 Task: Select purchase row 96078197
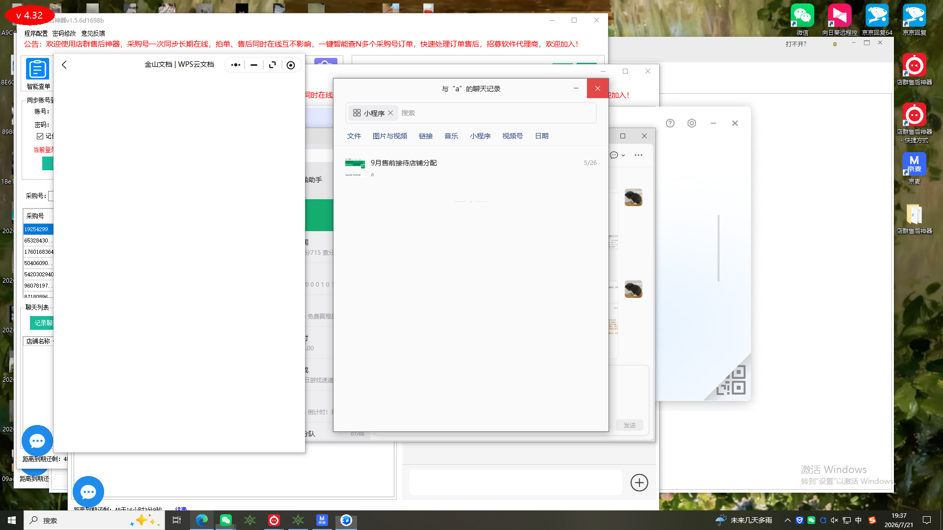coord(38,286)
